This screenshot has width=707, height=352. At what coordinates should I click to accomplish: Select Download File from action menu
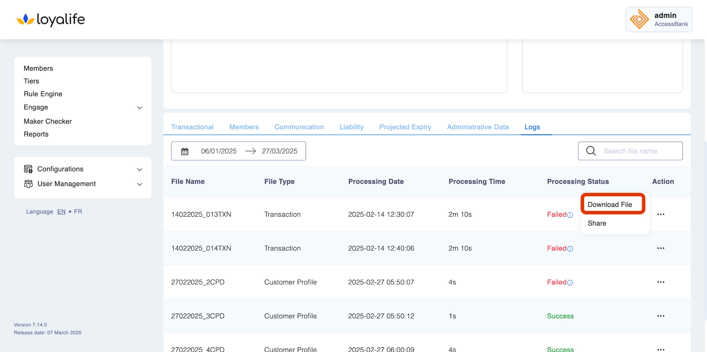(x=610, y=205)
